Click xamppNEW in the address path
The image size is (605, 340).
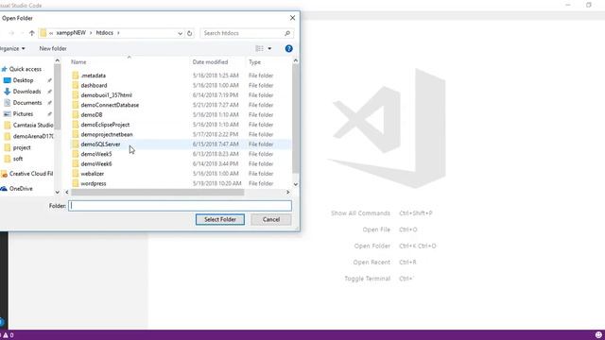tap(71, 33)
